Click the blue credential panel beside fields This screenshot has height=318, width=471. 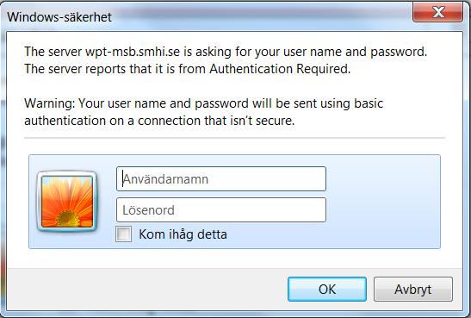[x=383, y=202]
